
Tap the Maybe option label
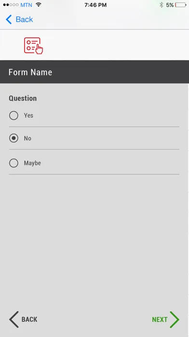pos(32,163)
